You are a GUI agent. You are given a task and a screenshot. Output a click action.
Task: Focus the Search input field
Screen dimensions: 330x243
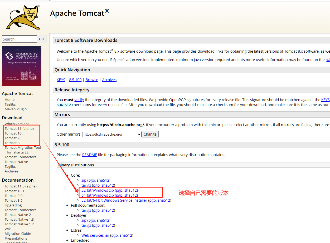click(19, 39)
